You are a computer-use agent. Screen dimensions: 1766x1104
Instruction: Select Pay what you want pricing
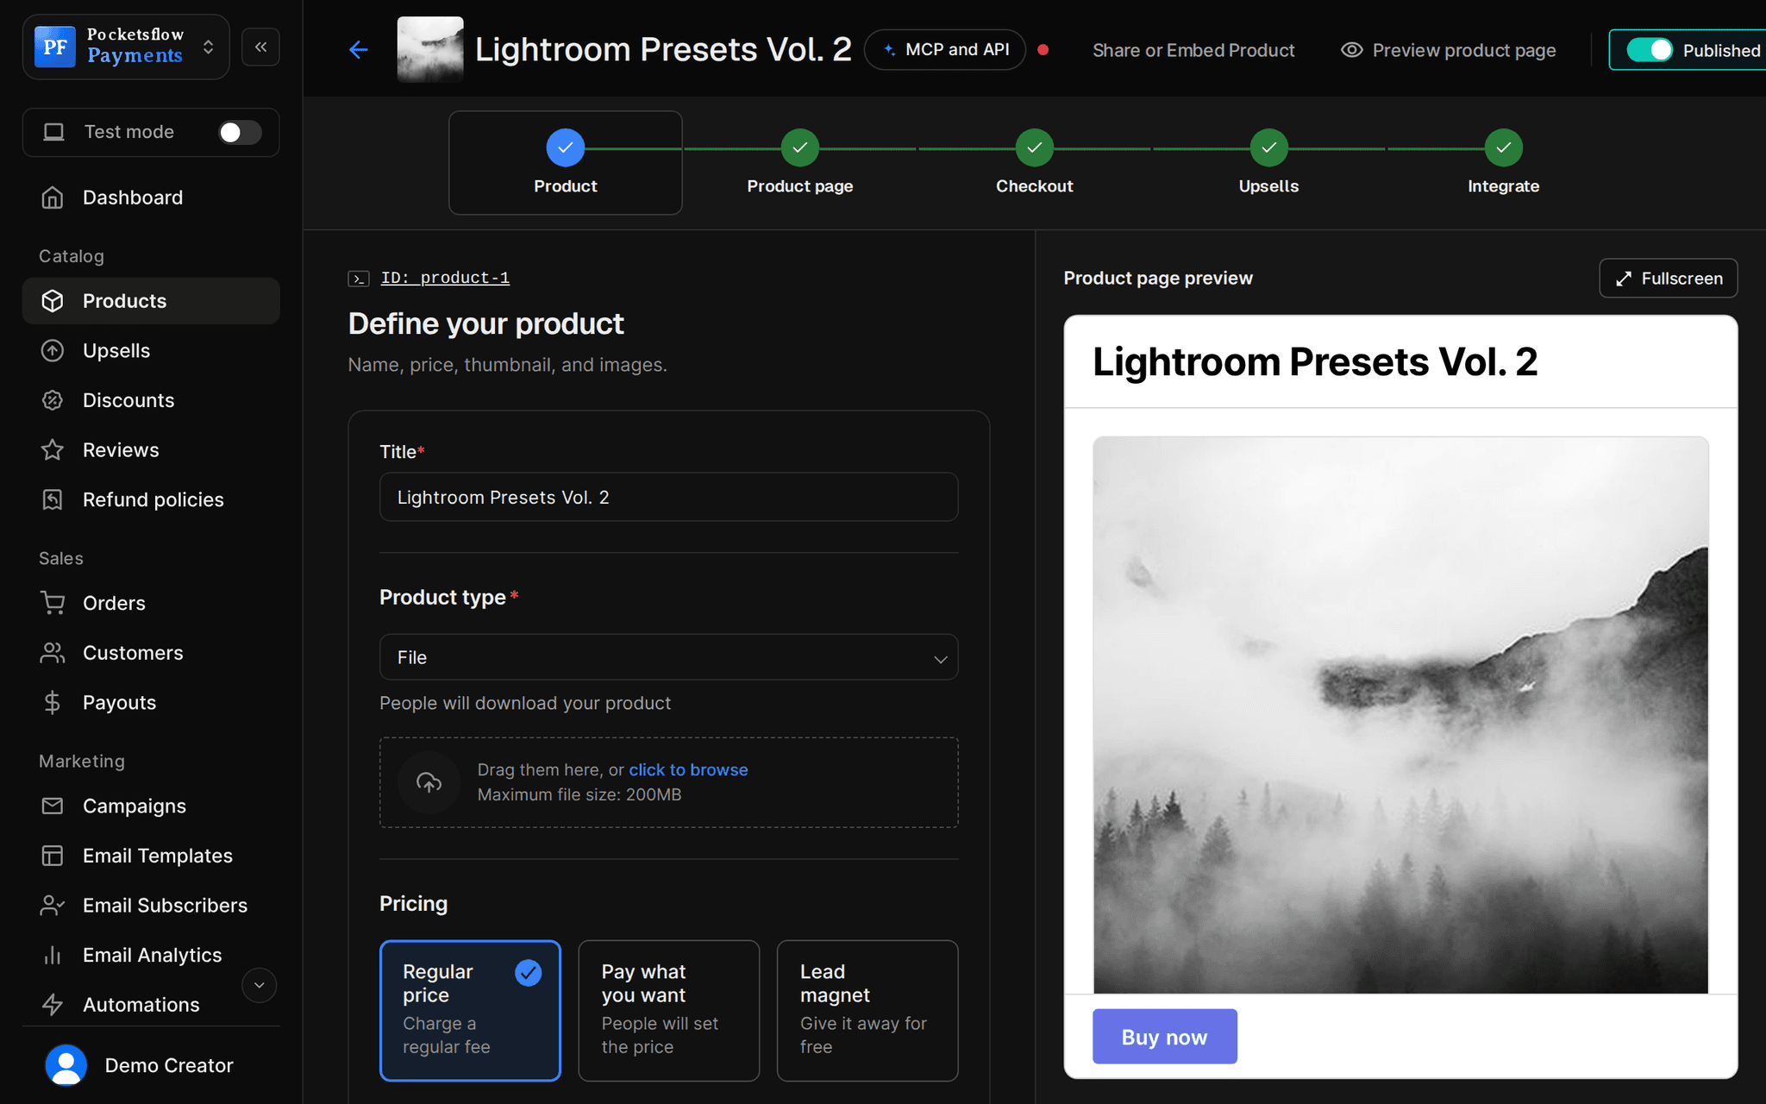(x=668, y=1010)
